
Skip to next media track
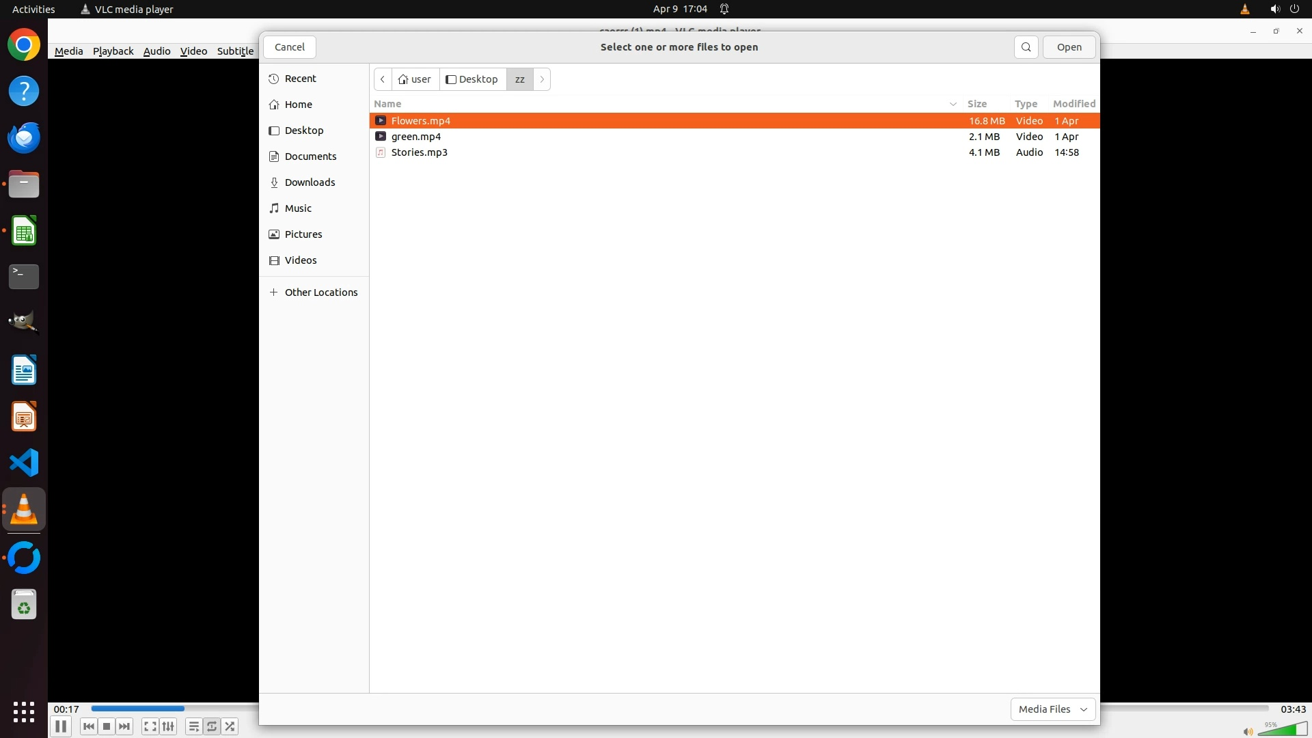(124, 726)
